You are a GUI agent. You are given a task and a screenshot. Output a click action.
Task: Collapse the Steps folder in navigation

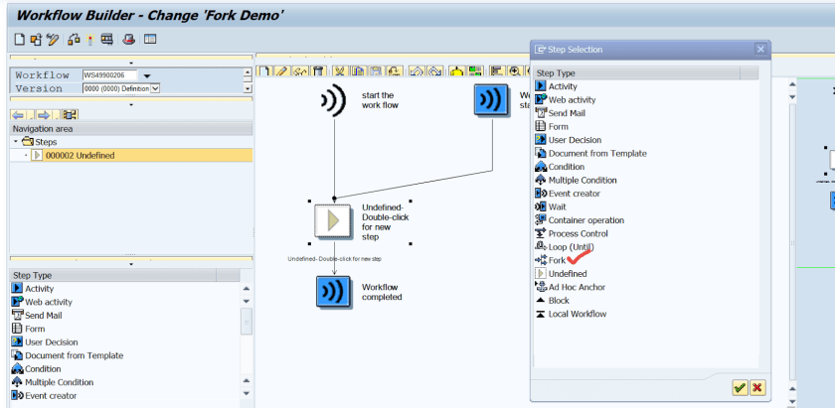[x=16, y=142]
